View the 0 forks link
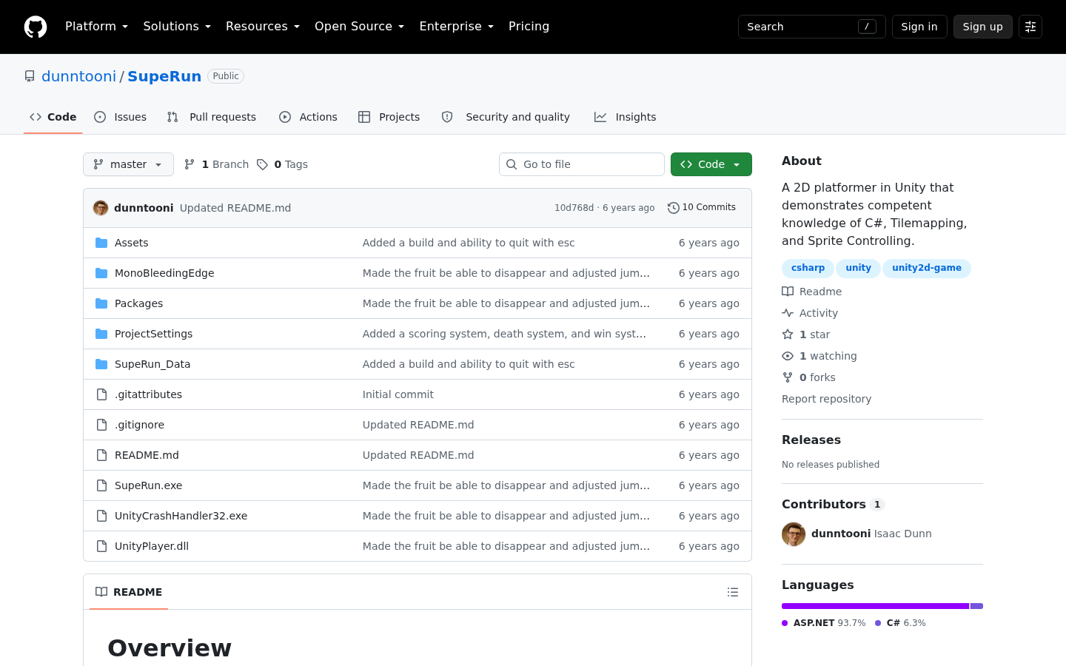The width and height of the screenshot is (1066, 666). [808, 377]
